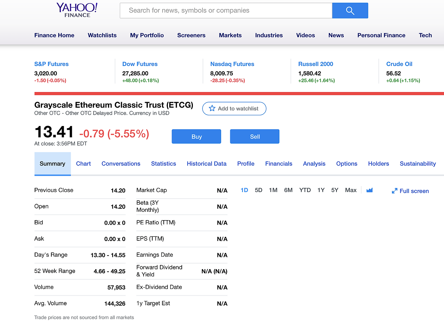
Task: Click the Day's Range value 13.30 - 14.55
Action: 108,255
